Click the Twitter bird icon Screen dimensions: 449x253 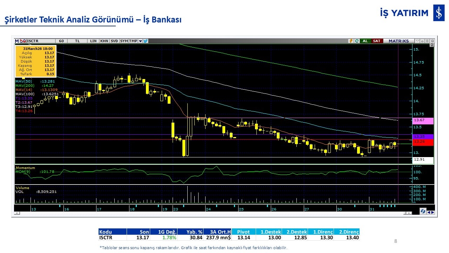pyautogui.click(x=146, y=41)
